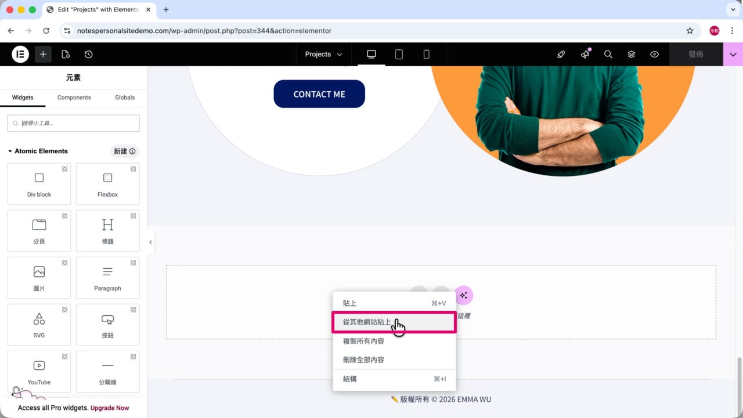Screen dimensions: 743x418
Task: Open the publish options arrow dropdown
Action: [x=733, y=54]
